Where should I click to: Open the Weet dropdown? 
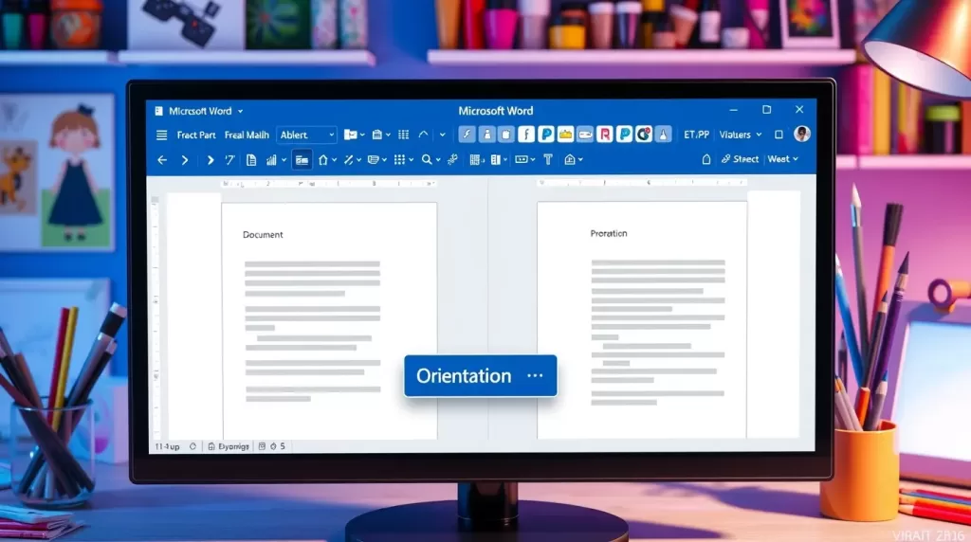[782, 159]
